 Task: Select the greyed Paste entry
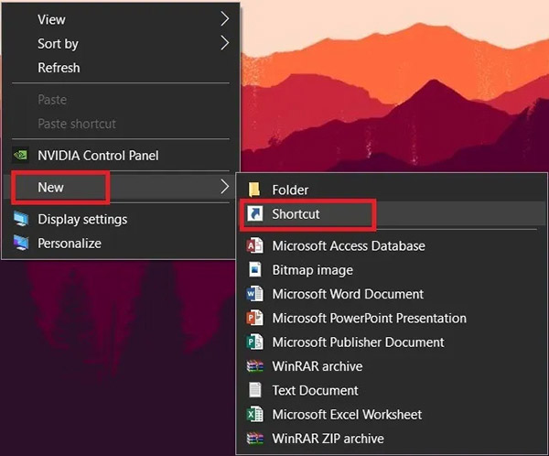click(x=121, y=100)
